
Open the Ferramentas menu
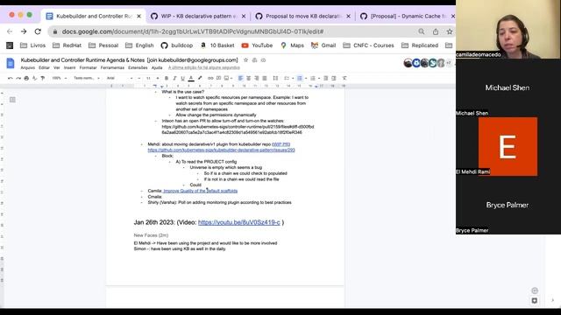click(112, 67)
